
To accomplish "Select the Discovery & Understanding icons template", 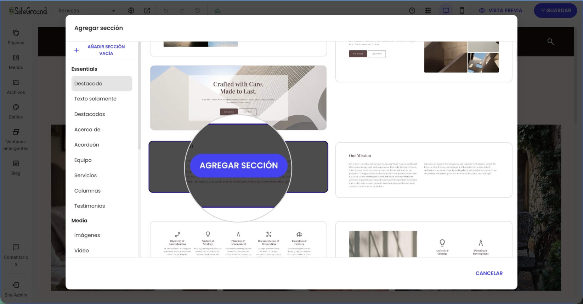I will coord(238,239).
